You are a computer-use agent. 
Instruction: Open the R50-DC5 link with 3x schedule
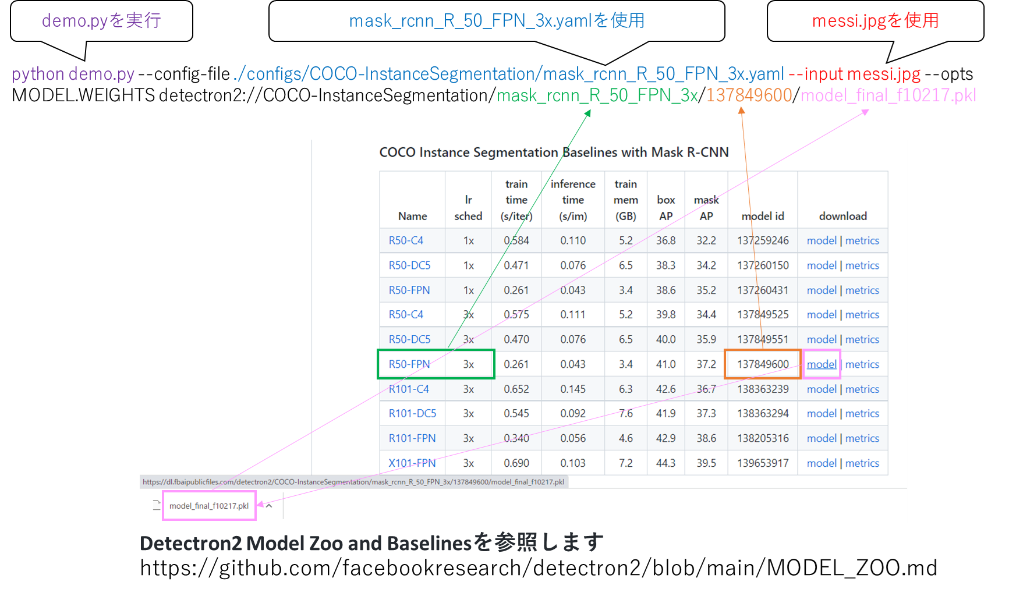point(409,339)
